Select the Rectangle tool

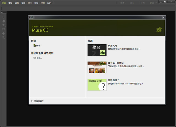pos(4,29)
